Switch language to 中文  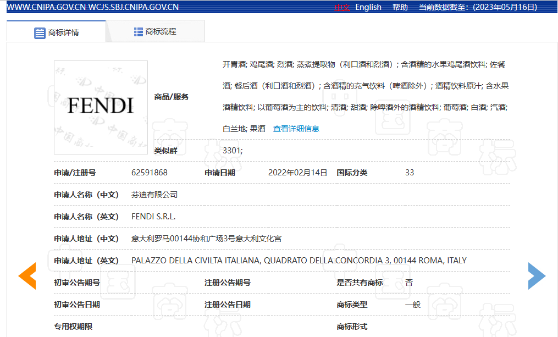click(x=342, y=7)
